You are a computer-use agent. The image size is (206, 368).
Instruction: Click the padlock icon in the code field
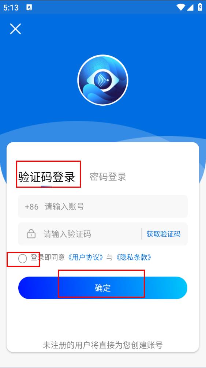(31, 234)
